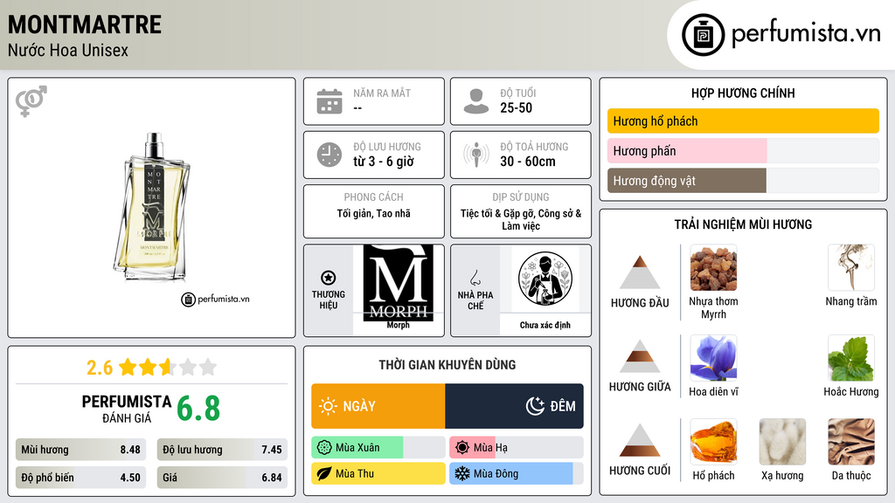This screenshot has height=503, width=895.
Task: Click the unisex gender symbol icon
Action: pos(31,101)
